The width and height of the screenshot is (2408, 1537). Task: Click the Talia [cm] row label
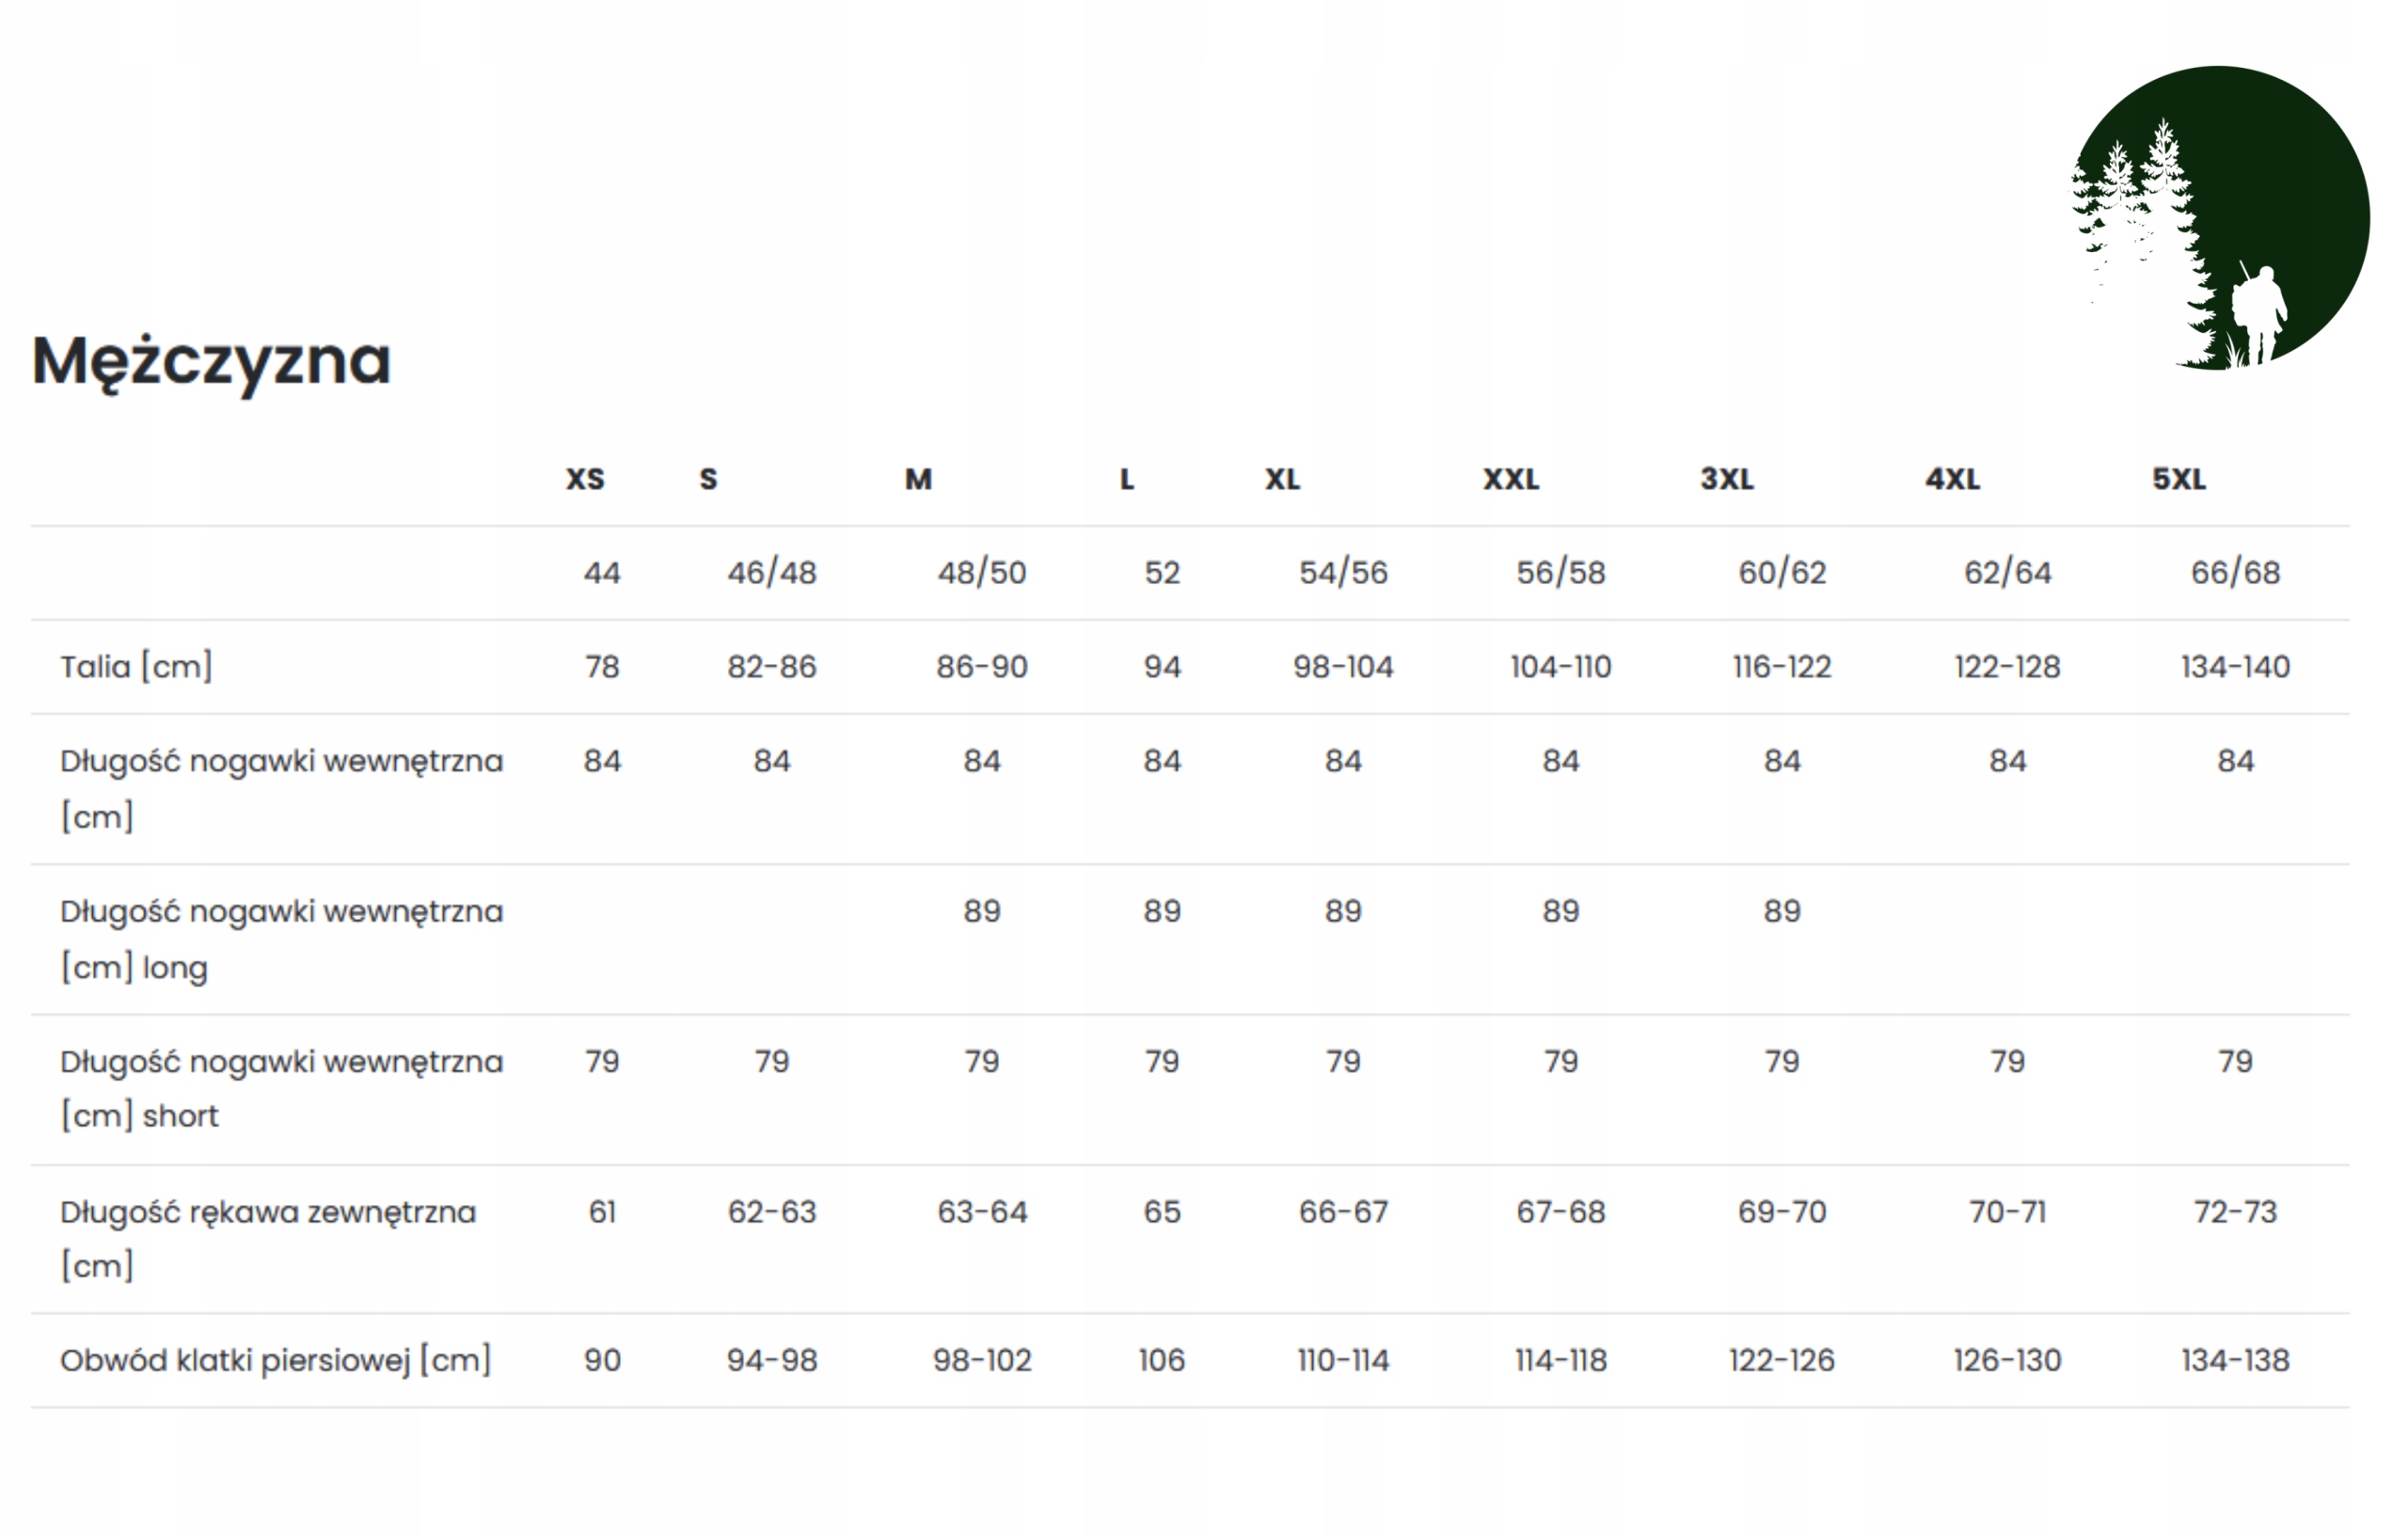coord(136,667)
